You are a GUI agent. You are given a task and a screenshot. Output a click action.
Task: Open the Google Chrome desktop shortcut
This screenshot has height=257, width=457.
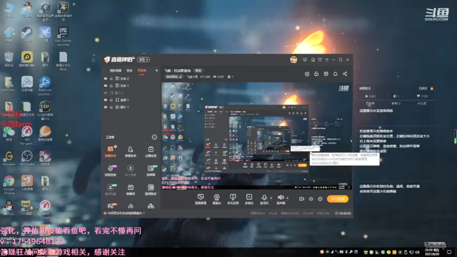click(9, 184)
